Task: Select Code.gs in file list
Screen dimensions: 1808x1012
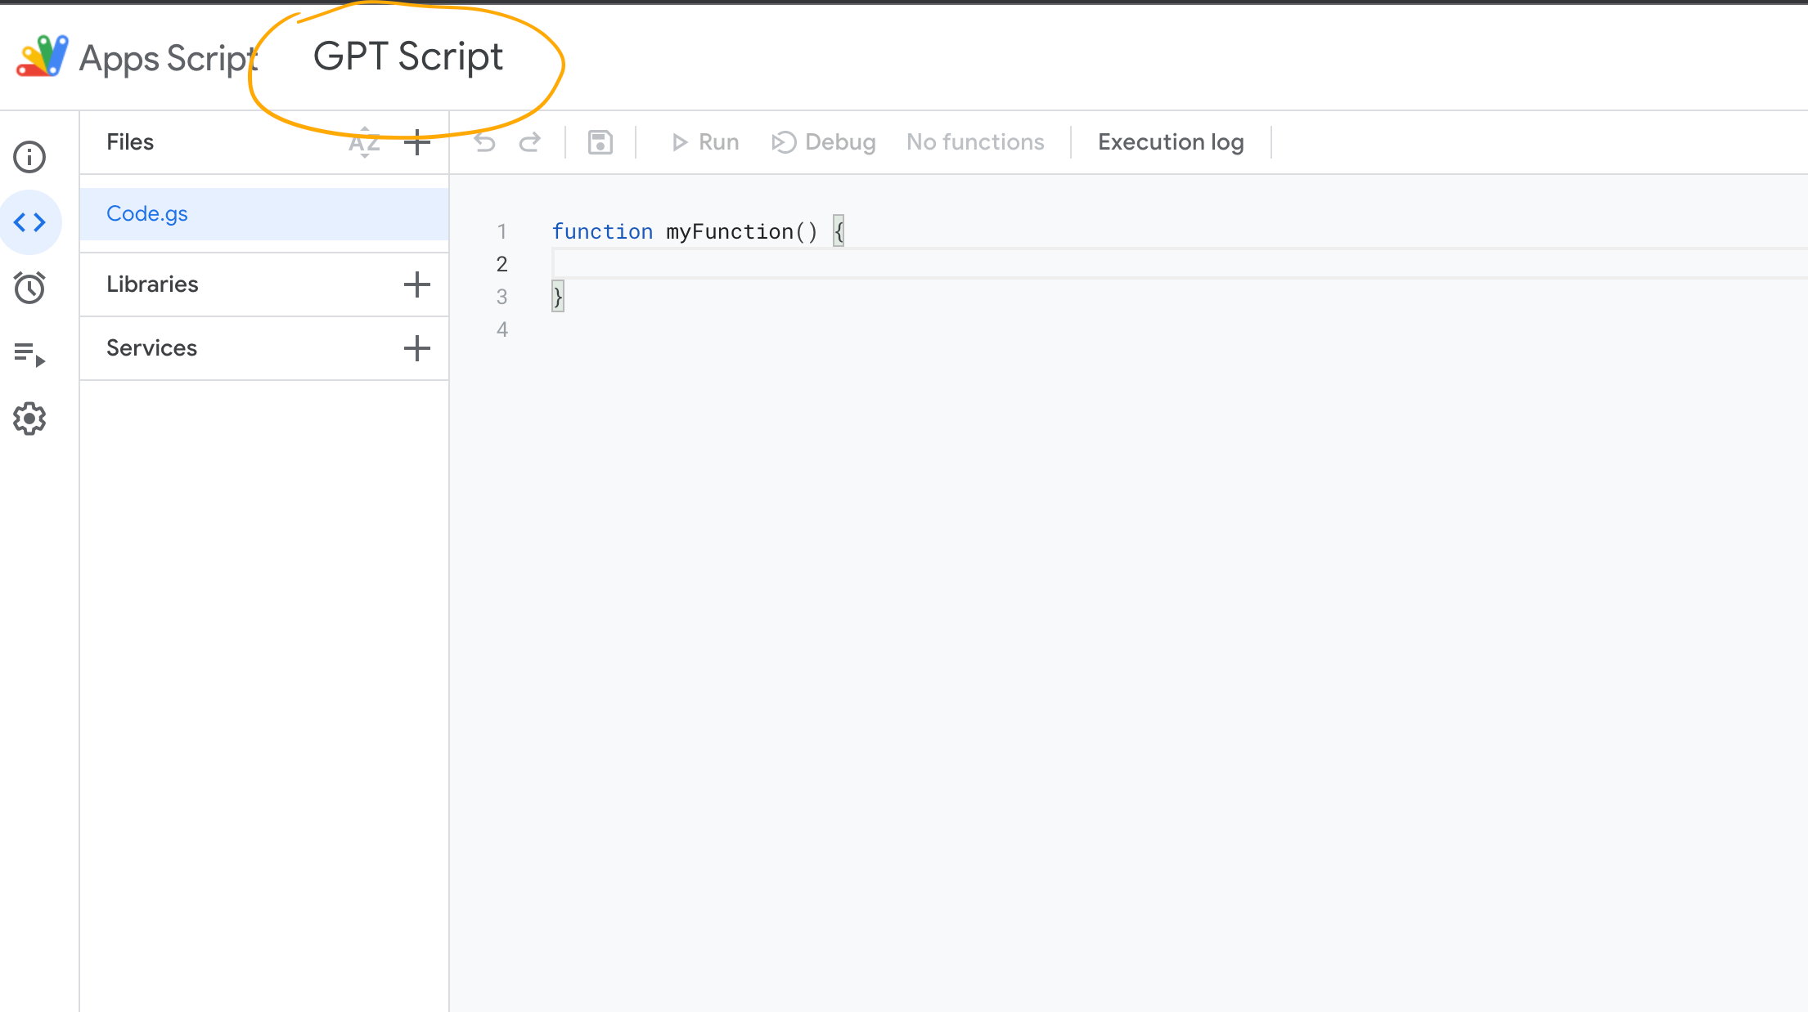Action: (x=147, y=214)
